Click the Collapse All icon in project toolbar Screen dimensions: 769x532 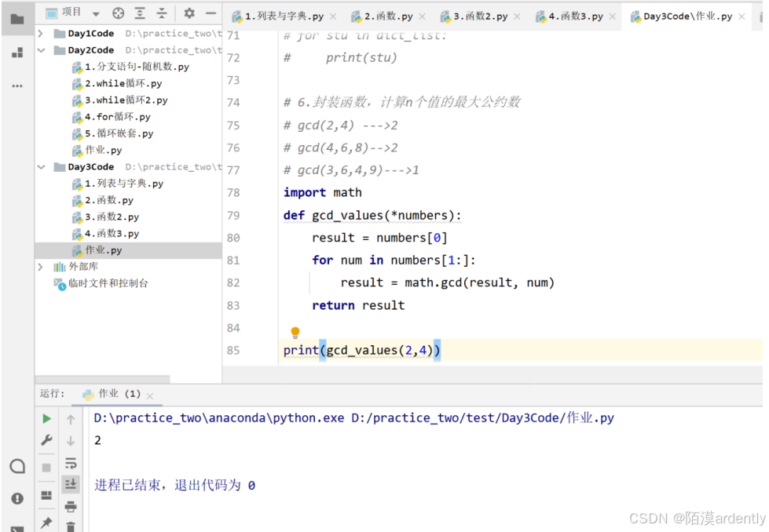(161, 13)
